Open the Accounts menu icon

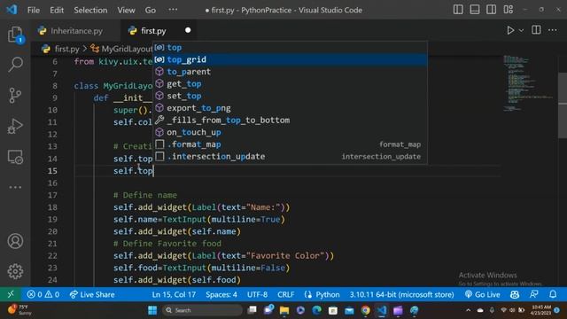pyautogui.click(x=15, y=241)
